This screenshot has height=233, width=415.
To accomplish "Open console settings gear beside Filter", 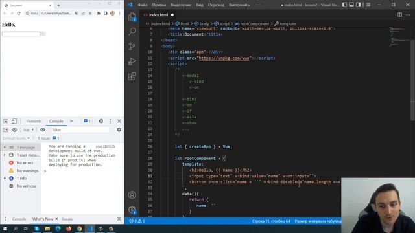I will [119, 129].
